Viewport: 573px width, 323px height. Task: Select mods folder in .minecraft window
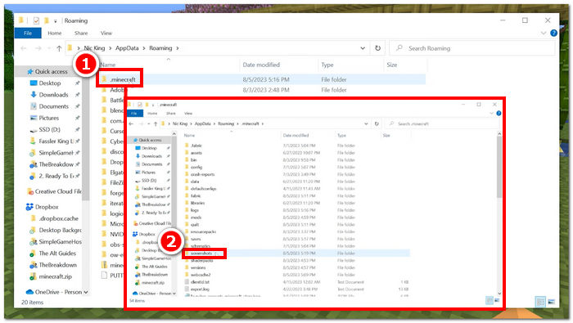(x=196, y=218)
